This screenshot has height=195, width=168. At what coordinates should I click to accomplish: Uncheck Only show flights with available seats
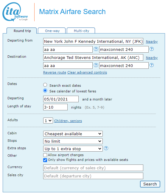tap(45, 160)
